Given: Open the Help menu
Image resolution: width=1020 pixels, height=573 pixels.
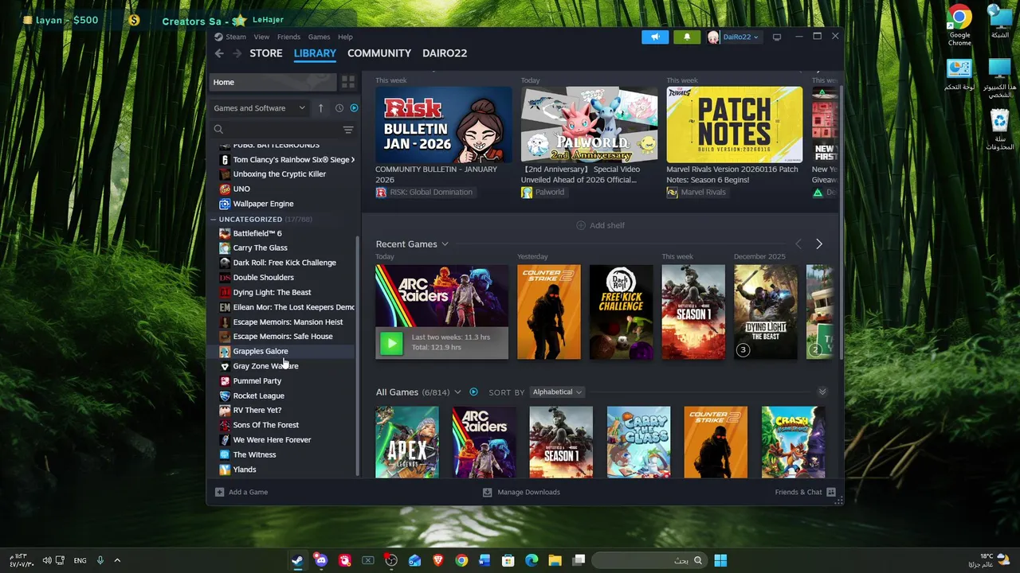Looking at the screenshot, I should click(x=345, y=37).
